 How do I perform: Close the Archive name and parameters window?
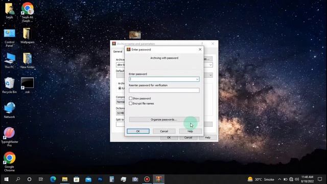pos(213,43)
